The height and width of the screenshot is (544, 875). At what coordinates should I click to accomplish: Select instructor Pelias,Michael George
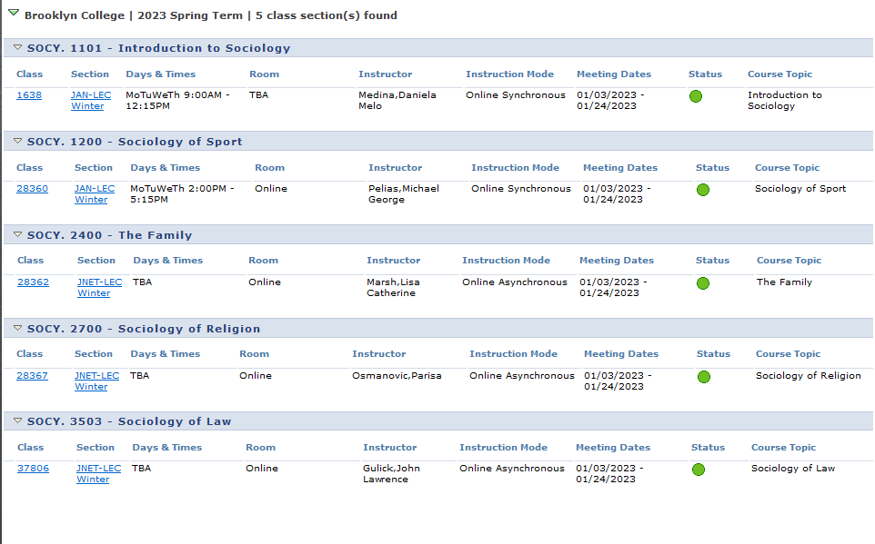(x=404, y=194)
